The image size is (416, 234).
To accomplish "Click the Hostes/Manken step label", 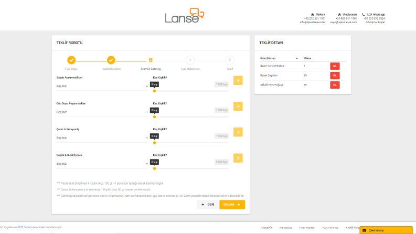I will [111, 69].
